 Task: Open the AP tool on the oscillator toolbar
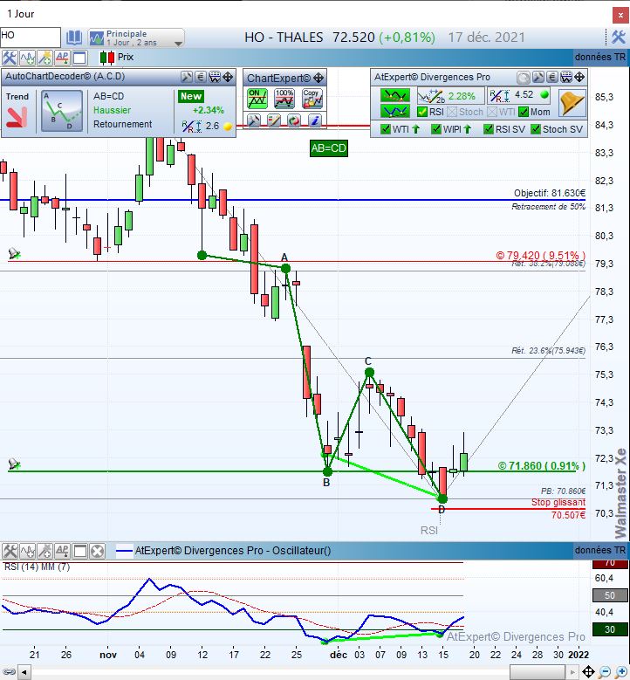pyautogui.click(x=63, y=551)
